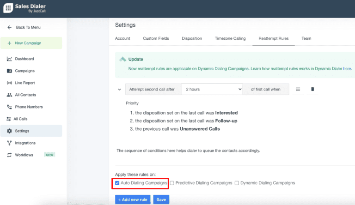Follow the 'here' link in the Update notice

pos(347,68)
